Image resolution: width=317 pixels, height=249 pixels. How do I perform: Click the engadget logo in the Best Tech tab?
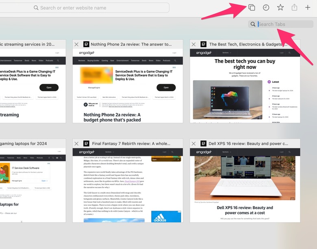click(x=204, y=53)
